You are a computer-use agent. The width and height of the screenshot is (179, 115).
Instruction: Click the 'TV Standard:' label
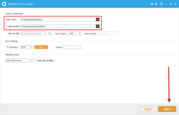12,47
